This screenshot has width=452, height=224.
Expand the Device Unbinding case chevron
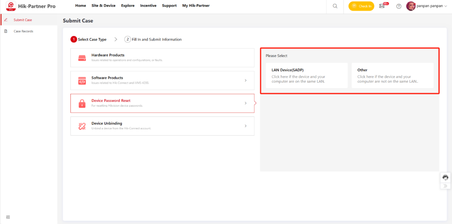pos(246,126)
